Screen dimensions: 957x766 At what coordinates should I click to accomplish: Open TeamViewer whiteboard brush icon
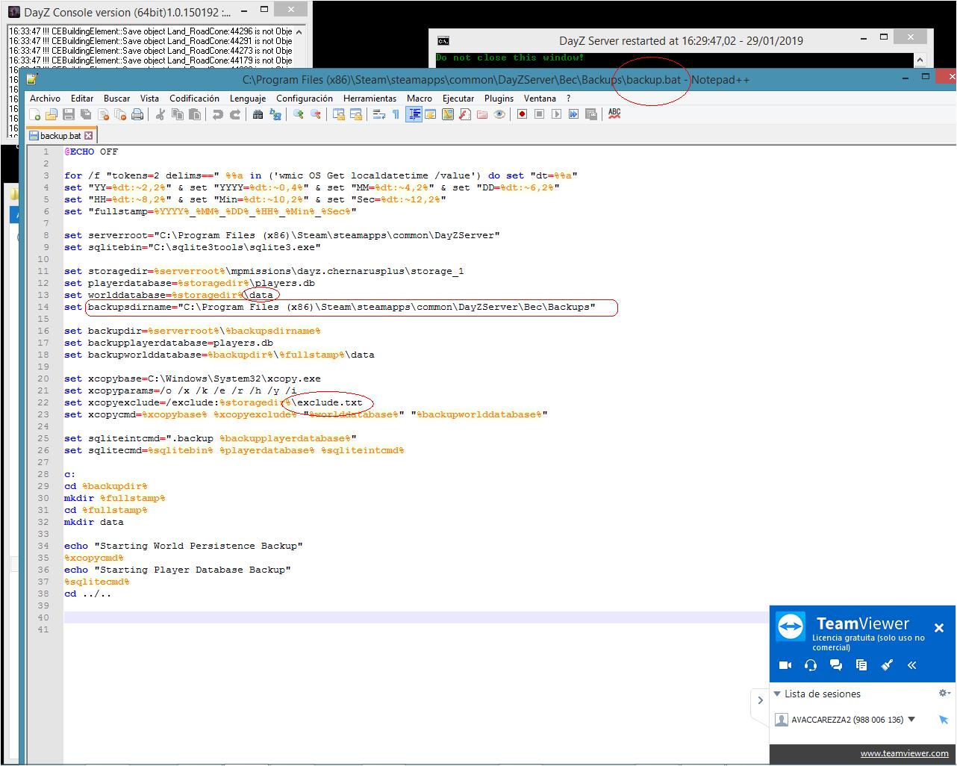coord(887,665)
